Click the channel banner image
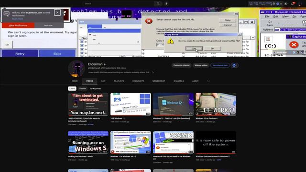 pos(153,32)
